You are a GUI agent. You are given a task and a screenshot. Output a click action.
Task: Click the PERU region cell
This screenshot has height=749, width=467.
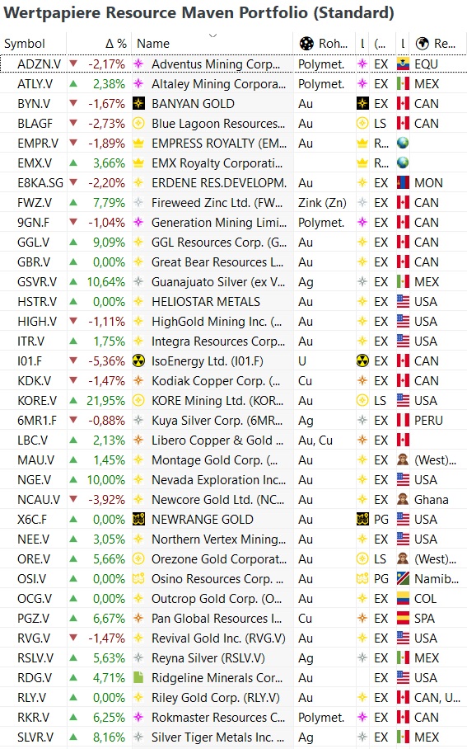428,421
